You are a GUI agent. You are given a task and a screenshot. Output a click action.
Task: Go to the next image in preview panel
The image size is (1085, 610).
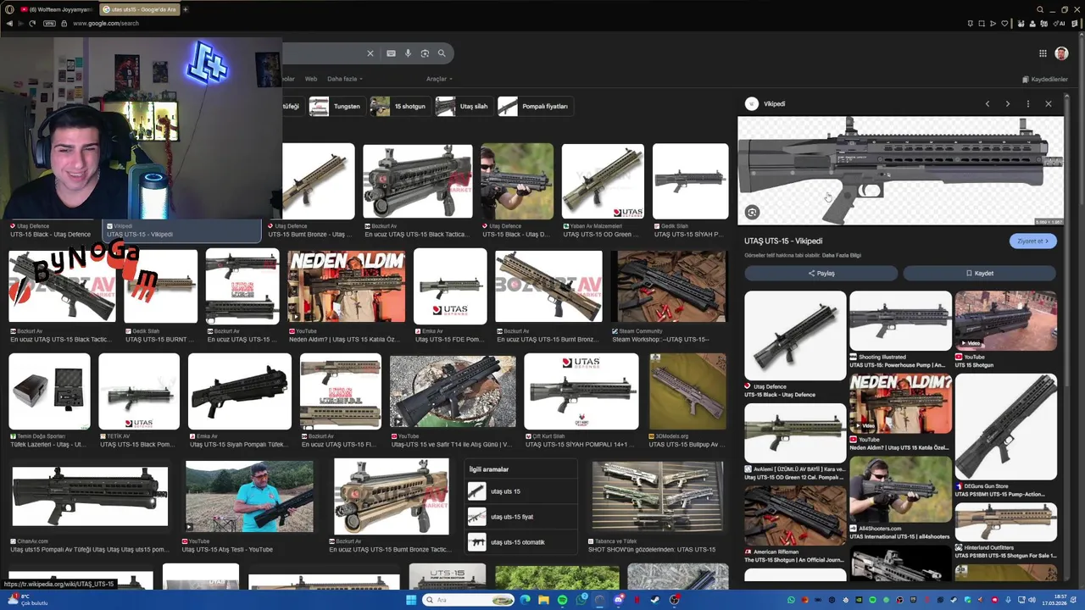click(1008, 103)
